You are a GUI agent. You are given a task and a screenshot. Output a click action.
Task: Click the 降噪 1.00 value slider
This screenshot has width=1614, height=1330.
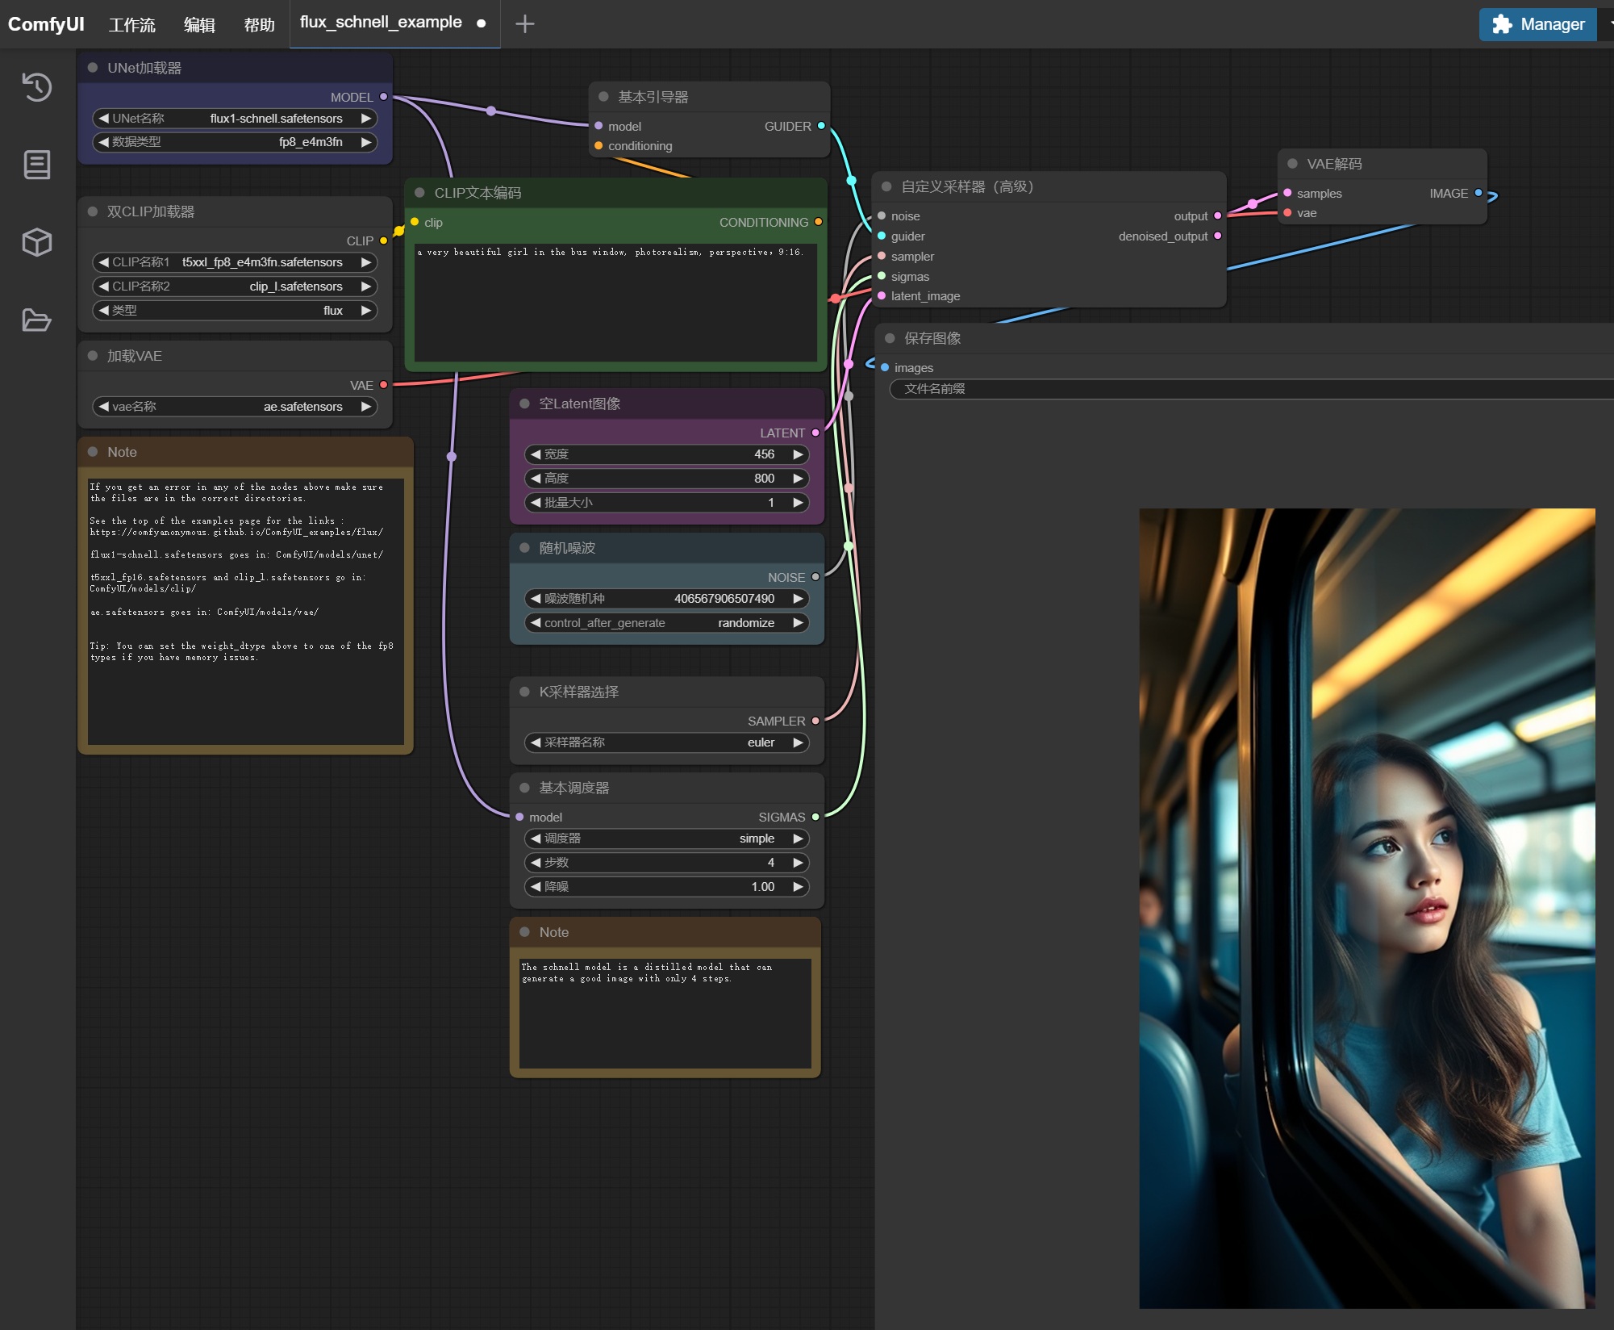[666, 887]
